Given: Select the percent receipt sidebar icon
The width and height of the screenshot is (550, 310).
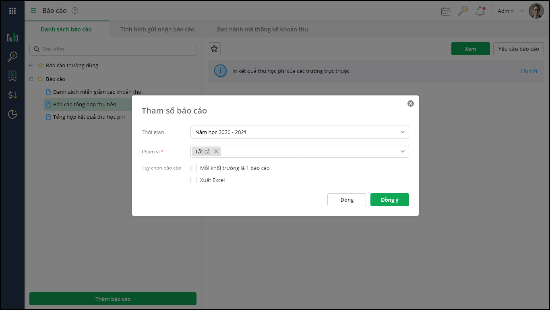Looking at the screenshot, I should click(12, 75).
